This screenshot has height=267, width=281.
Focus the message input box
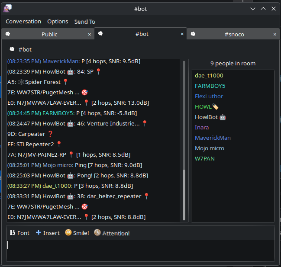tap(140, 251)
